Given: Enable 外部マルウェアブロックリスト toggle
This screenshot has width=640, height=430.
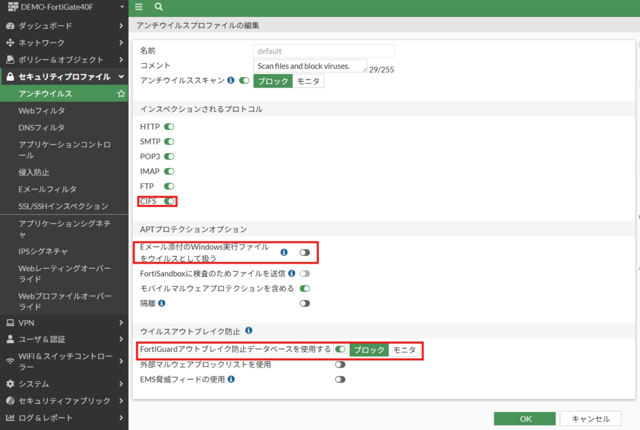Looking at the screenshot, I should point(340,364).
